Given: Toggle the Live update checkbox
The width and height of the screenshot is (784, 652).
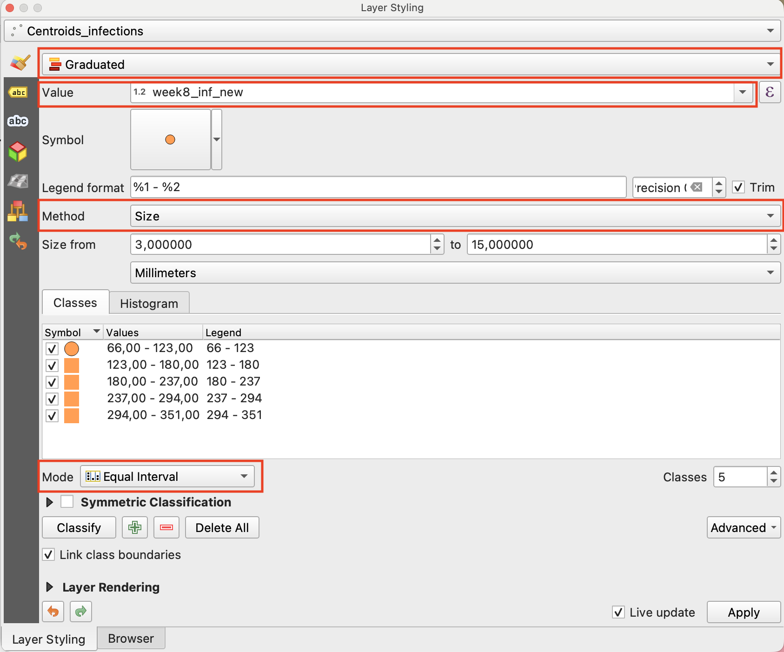Looking at the screenshot, I should (x=618, y=612).
